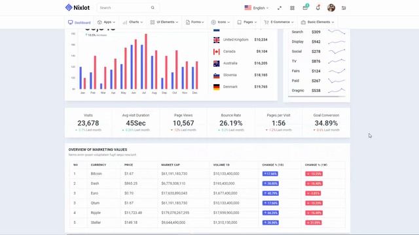Click Ripple's red 1W change badge
This screenshot has height=235, width=419.
[x=314, y=213]
